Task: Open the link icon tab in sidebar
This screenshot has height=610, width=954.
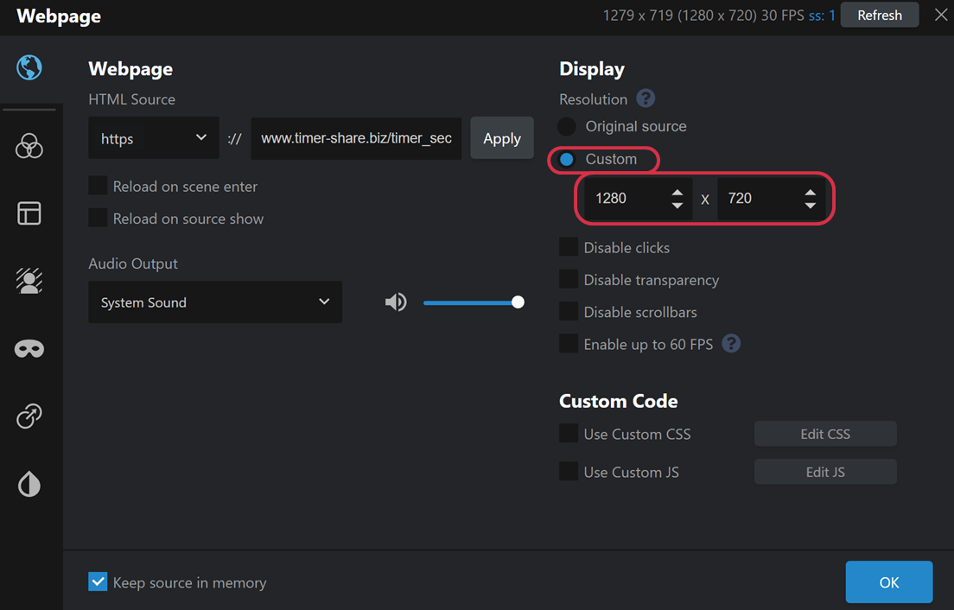Action: 29,416
